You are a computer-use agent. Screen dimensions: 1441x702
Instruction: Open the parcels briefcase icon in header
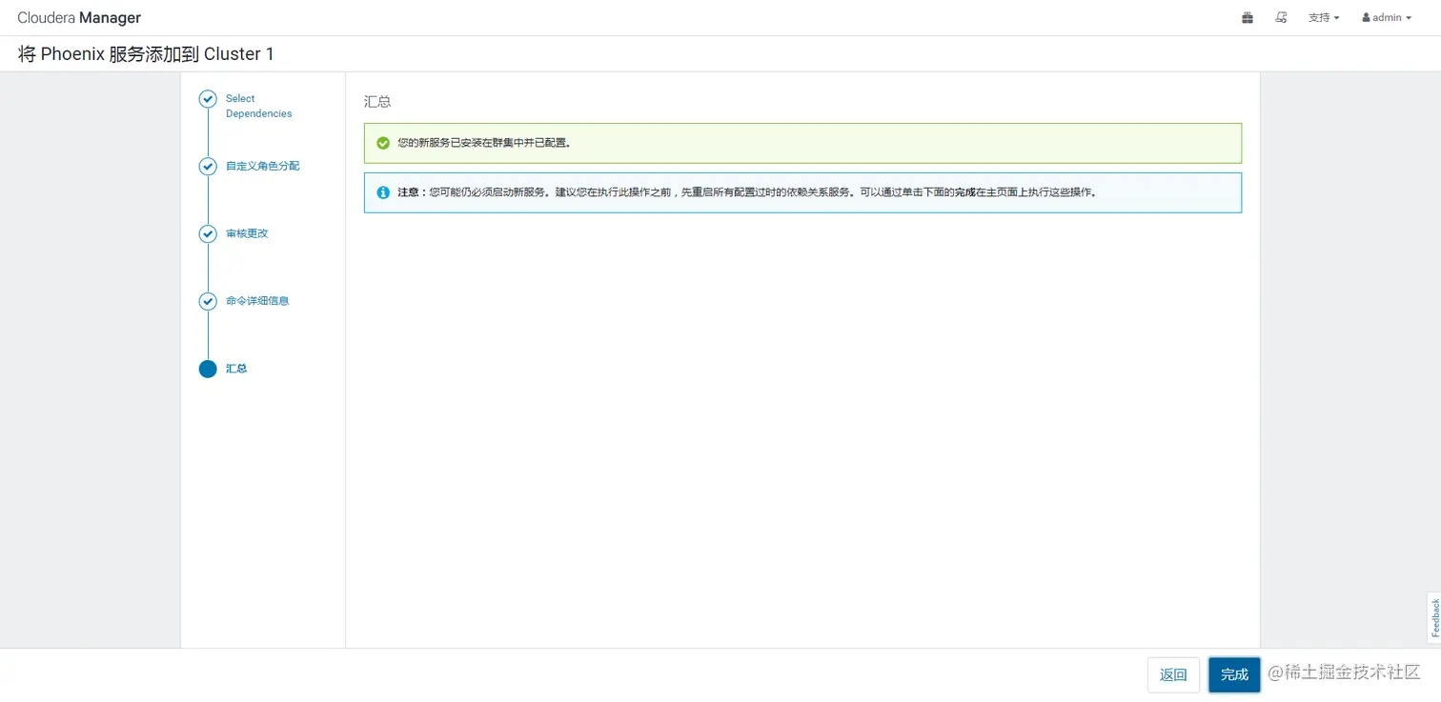(1248, 17)
